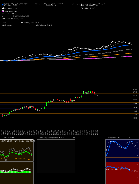
Task: Click the 'CL: 26.10' closing price label
Action: 51,5
